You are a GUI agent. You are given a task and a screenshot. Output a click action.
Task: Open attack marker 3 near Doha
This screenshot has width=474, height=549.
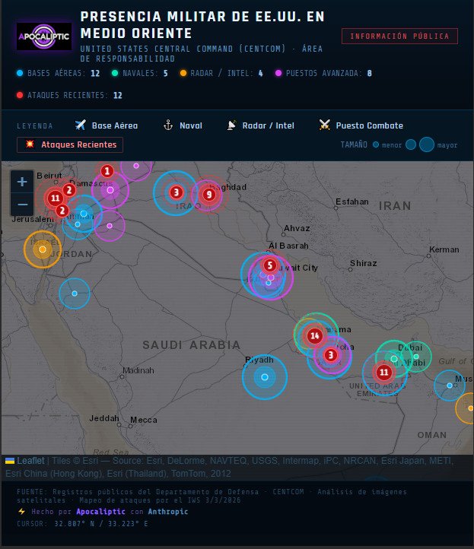point(330,355)
